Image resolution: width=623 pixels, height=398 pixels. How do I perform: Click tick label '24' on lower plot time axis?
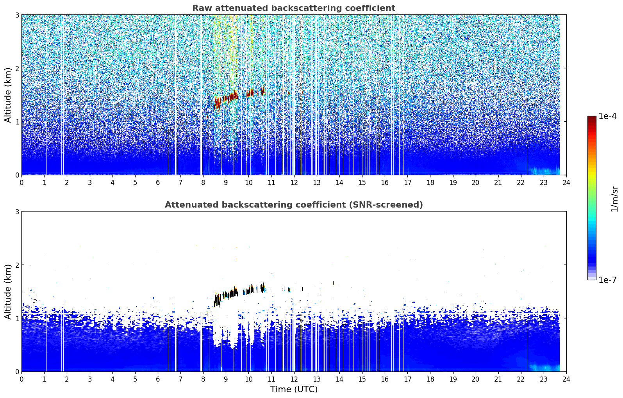pos(566,379)
